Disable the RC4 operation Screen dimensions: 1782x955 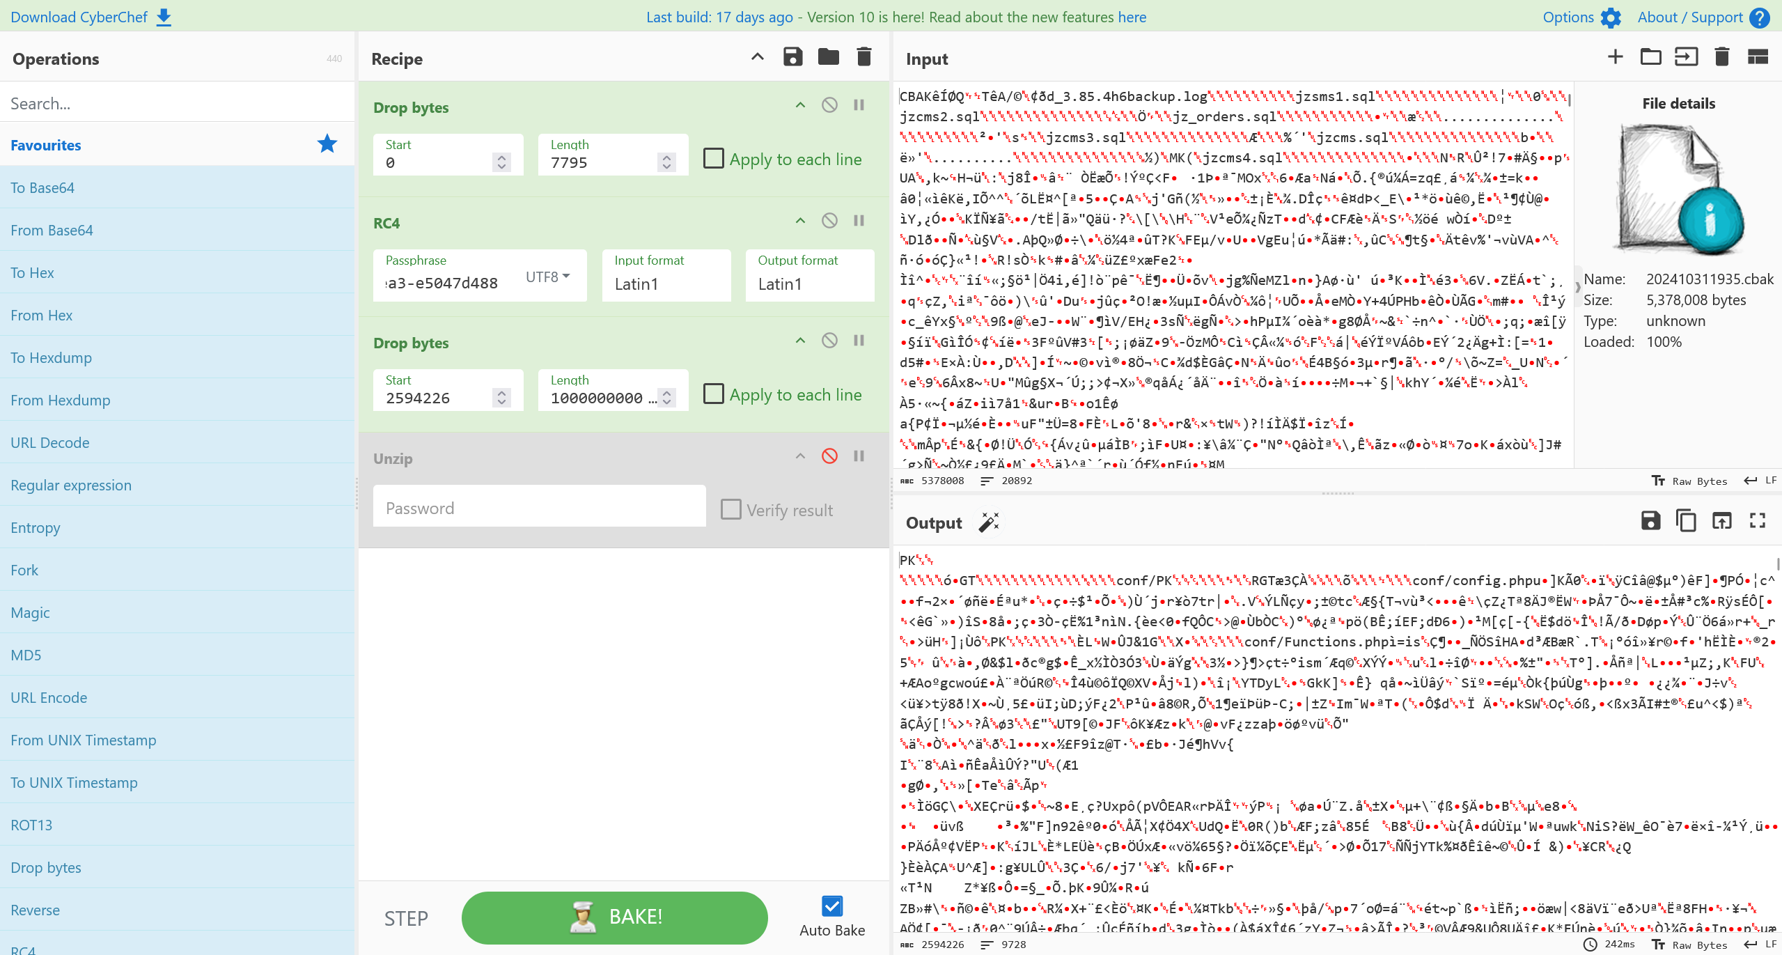click(x=829, y=221)
